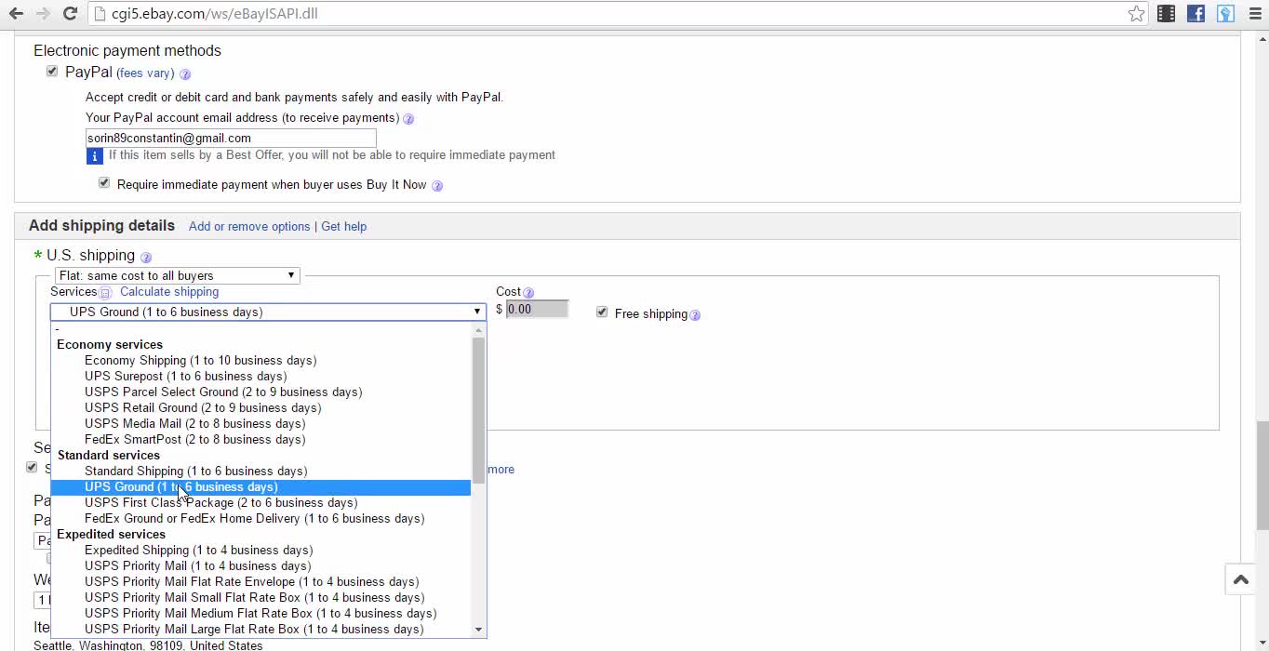This screenshot has width=1269, height=651.
Task: Open the help icon beside PayPal fees vary
Action: tap(185, 74)
